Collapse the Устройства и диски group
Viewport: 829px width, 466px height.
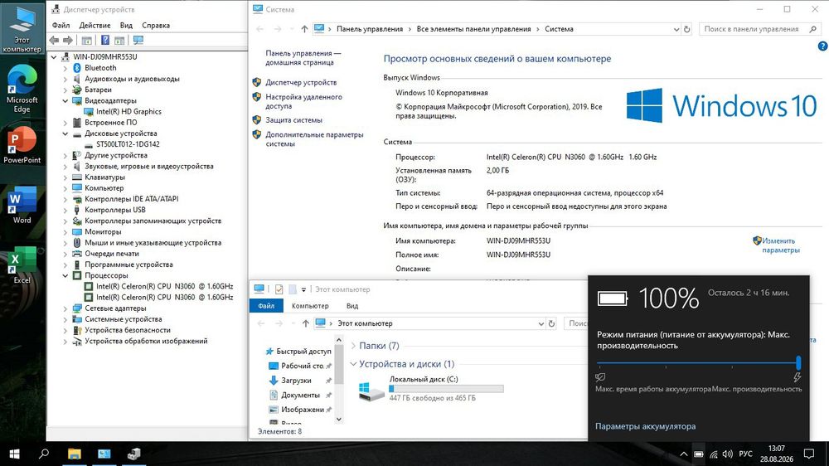[353, 364]
